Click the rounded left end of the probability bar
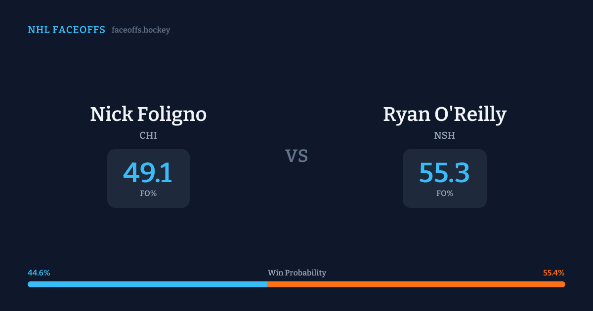Image resolution: width=593 pixels, height=311 pixels. pos(30,284)
